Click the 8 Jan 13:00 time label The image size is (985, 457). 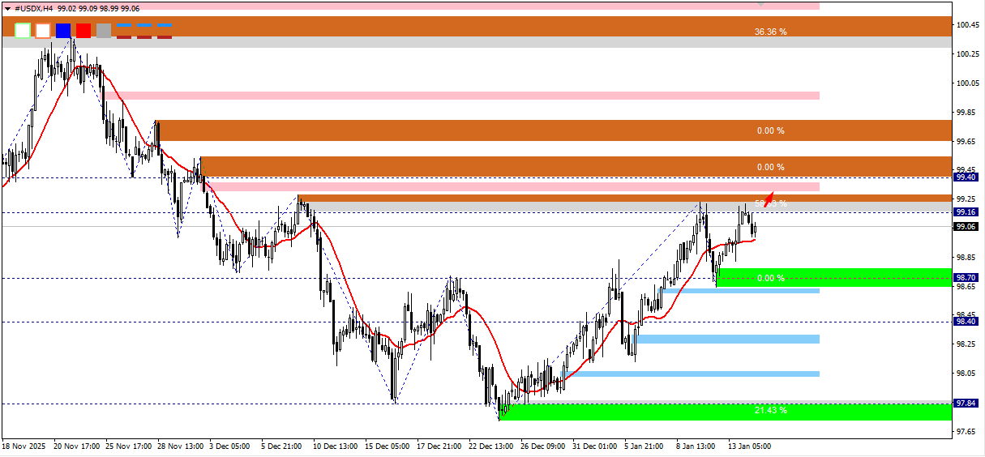pyautogui.click(x=696, y=446)
